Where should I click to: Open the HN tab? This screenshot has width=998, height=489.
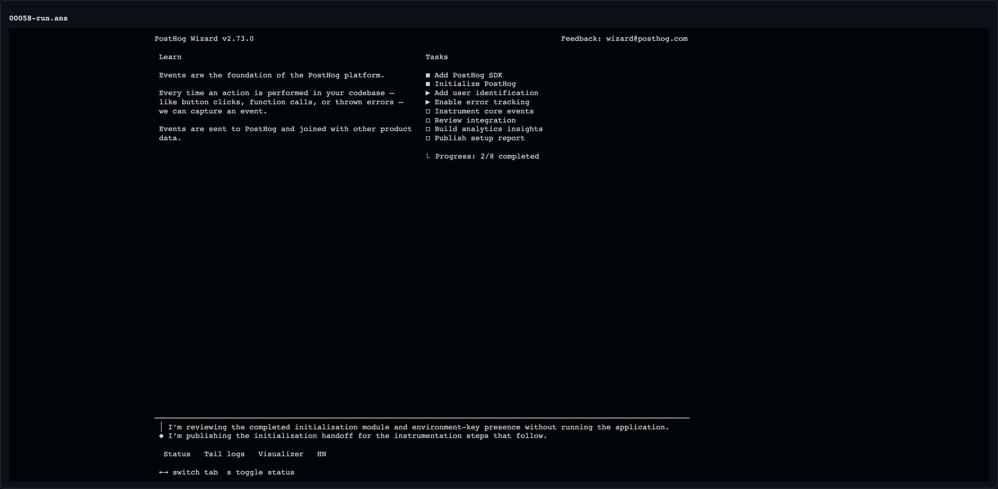pyautogui.click(x=322, y=454)
